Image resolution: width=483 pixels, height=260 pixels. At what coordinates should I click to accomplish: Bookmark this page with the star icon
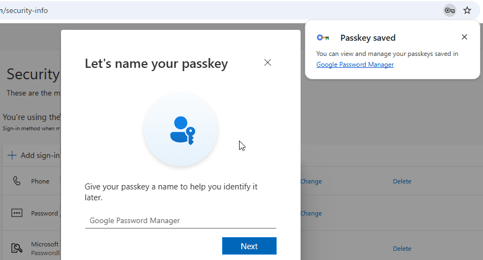[467, 11]
